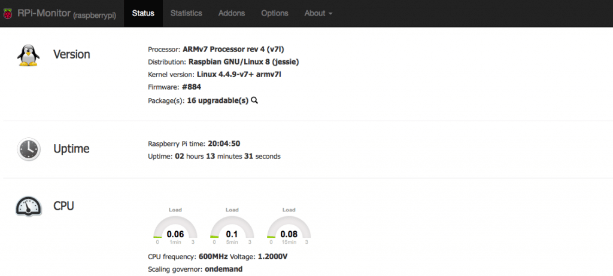Click the 1min load gauge
This screenshot has width=613, height=276.
pyautogui.click(x=175, y=227)
